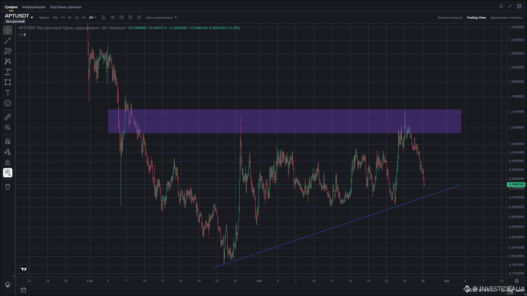Click the current price label 0,9486360

516,184
